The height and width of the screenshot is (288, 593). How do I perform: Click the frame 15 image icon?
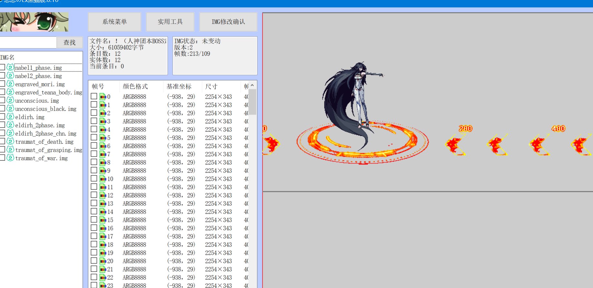click(x=103, y=220)
